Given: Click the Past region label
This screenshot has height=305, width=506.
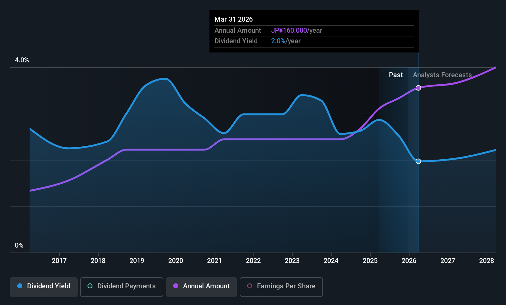Looking at the screenshot, I should point(396,75).
